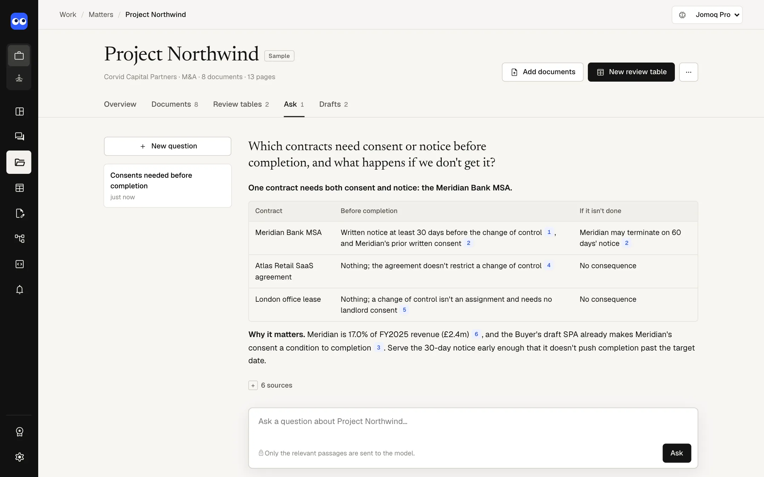Click citation 6 after FY2025 revenue
The image size is (764, 477).
pos(476,334)
